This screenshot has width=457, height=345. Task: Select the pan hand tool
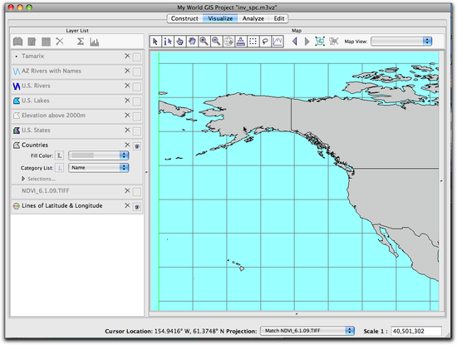point(192,42)
